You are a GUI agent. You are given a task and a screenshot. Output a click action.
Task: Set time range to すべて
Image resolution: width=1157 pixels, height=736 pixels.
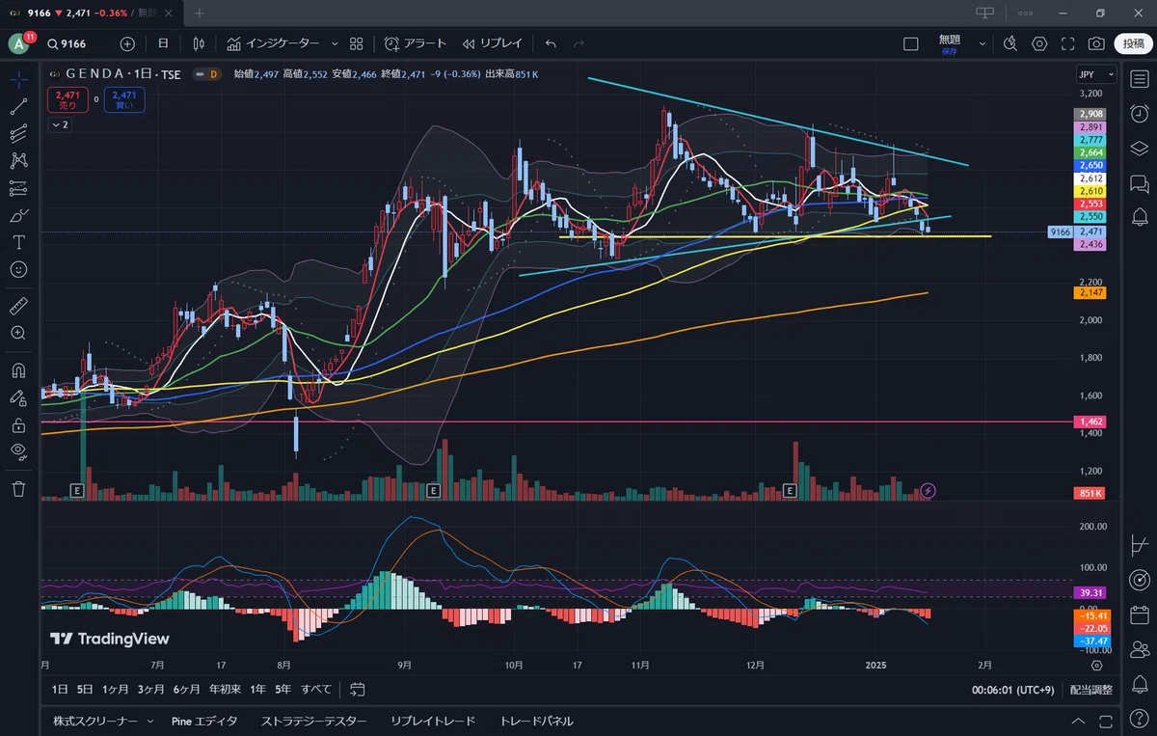(316, 690)
